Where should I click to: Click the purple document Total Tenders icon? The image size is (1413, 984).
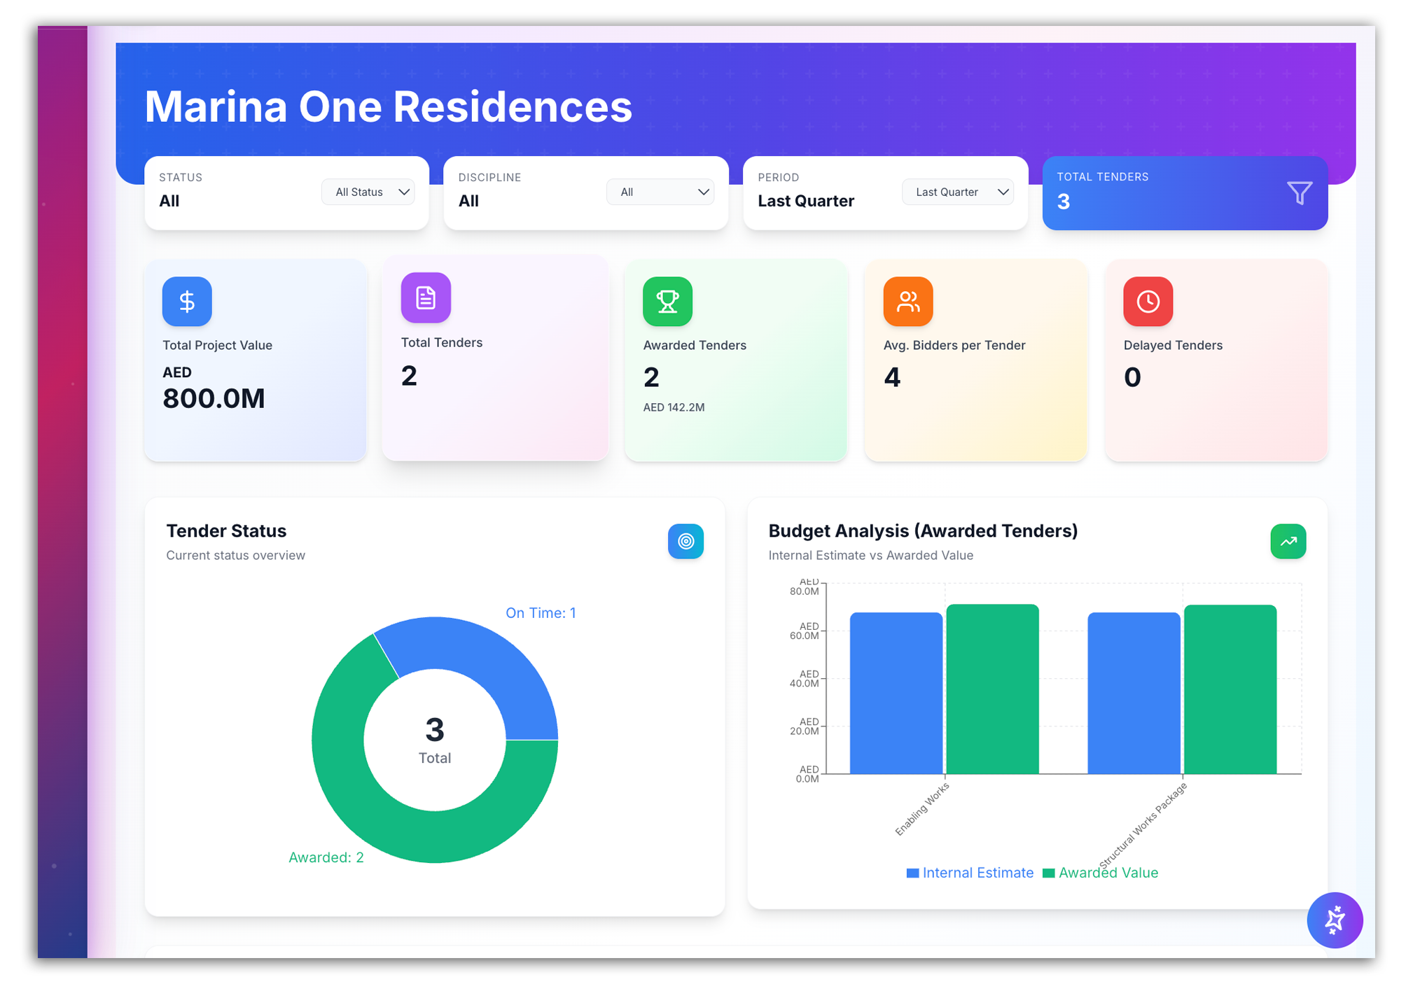coord(426,298)
